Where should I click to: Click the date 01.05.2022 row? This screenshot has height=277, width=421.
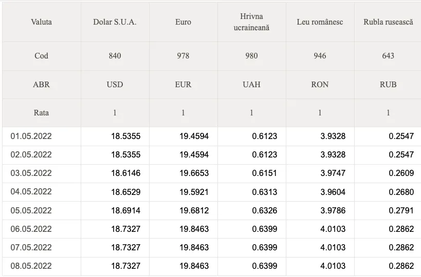pos(212,136)
